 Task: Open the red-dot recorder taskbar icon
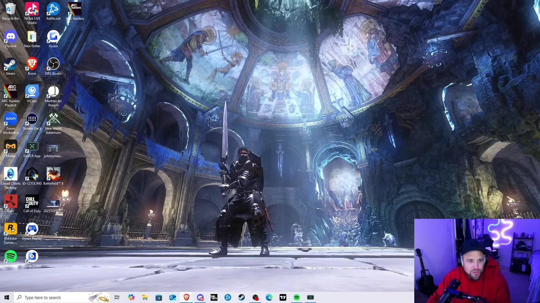(x=255, y=298)
